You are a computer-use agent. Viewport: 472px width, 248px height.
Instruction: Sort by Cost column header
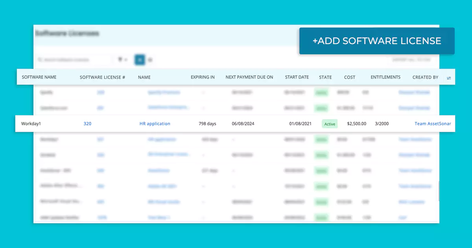pyautogui.click(x=349, y=77)
